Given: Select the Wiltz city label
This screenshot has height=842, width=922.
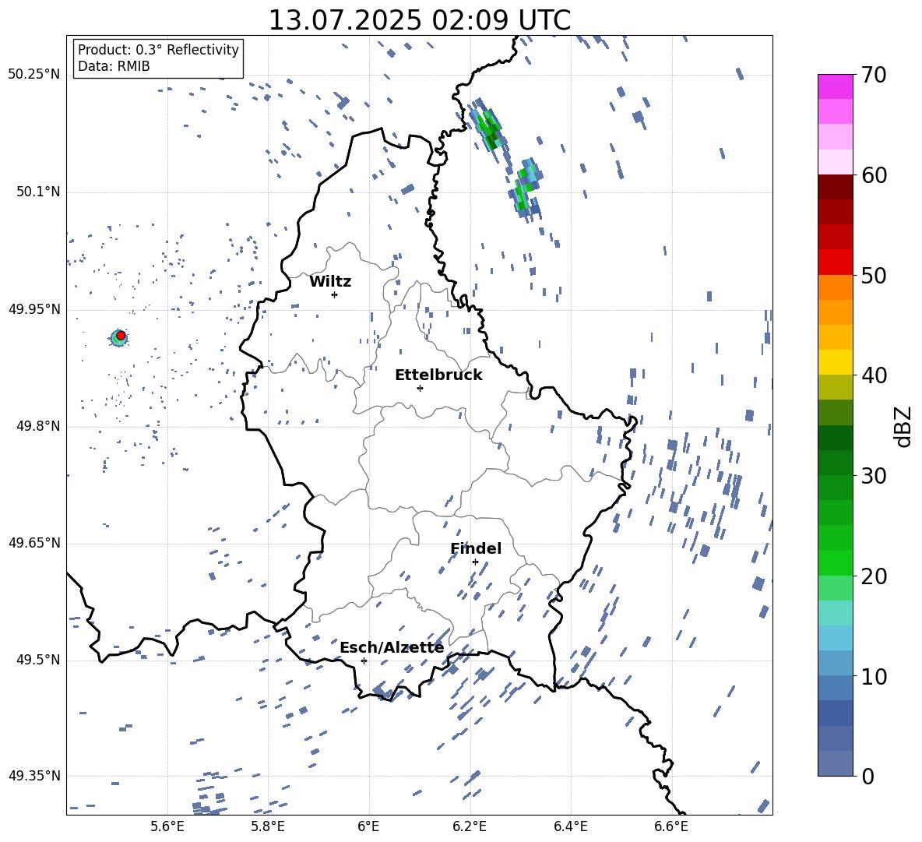Looking at the screenshot, I should [x=330, y=282].
